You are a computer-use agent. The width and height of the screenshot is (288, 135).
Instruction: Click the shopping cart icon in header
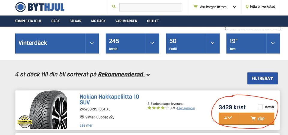(195, 7)
